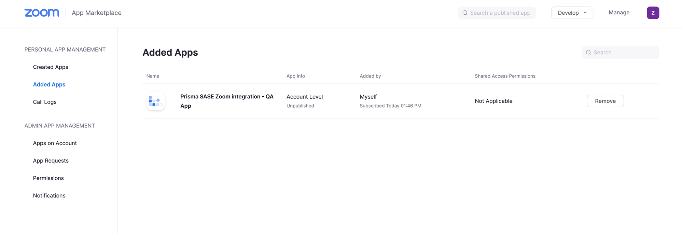Image resolution: width=683 pixels, height=235 pixels.
Task: Click the magnifier icon in published app search
Action: tap(465, 13)
